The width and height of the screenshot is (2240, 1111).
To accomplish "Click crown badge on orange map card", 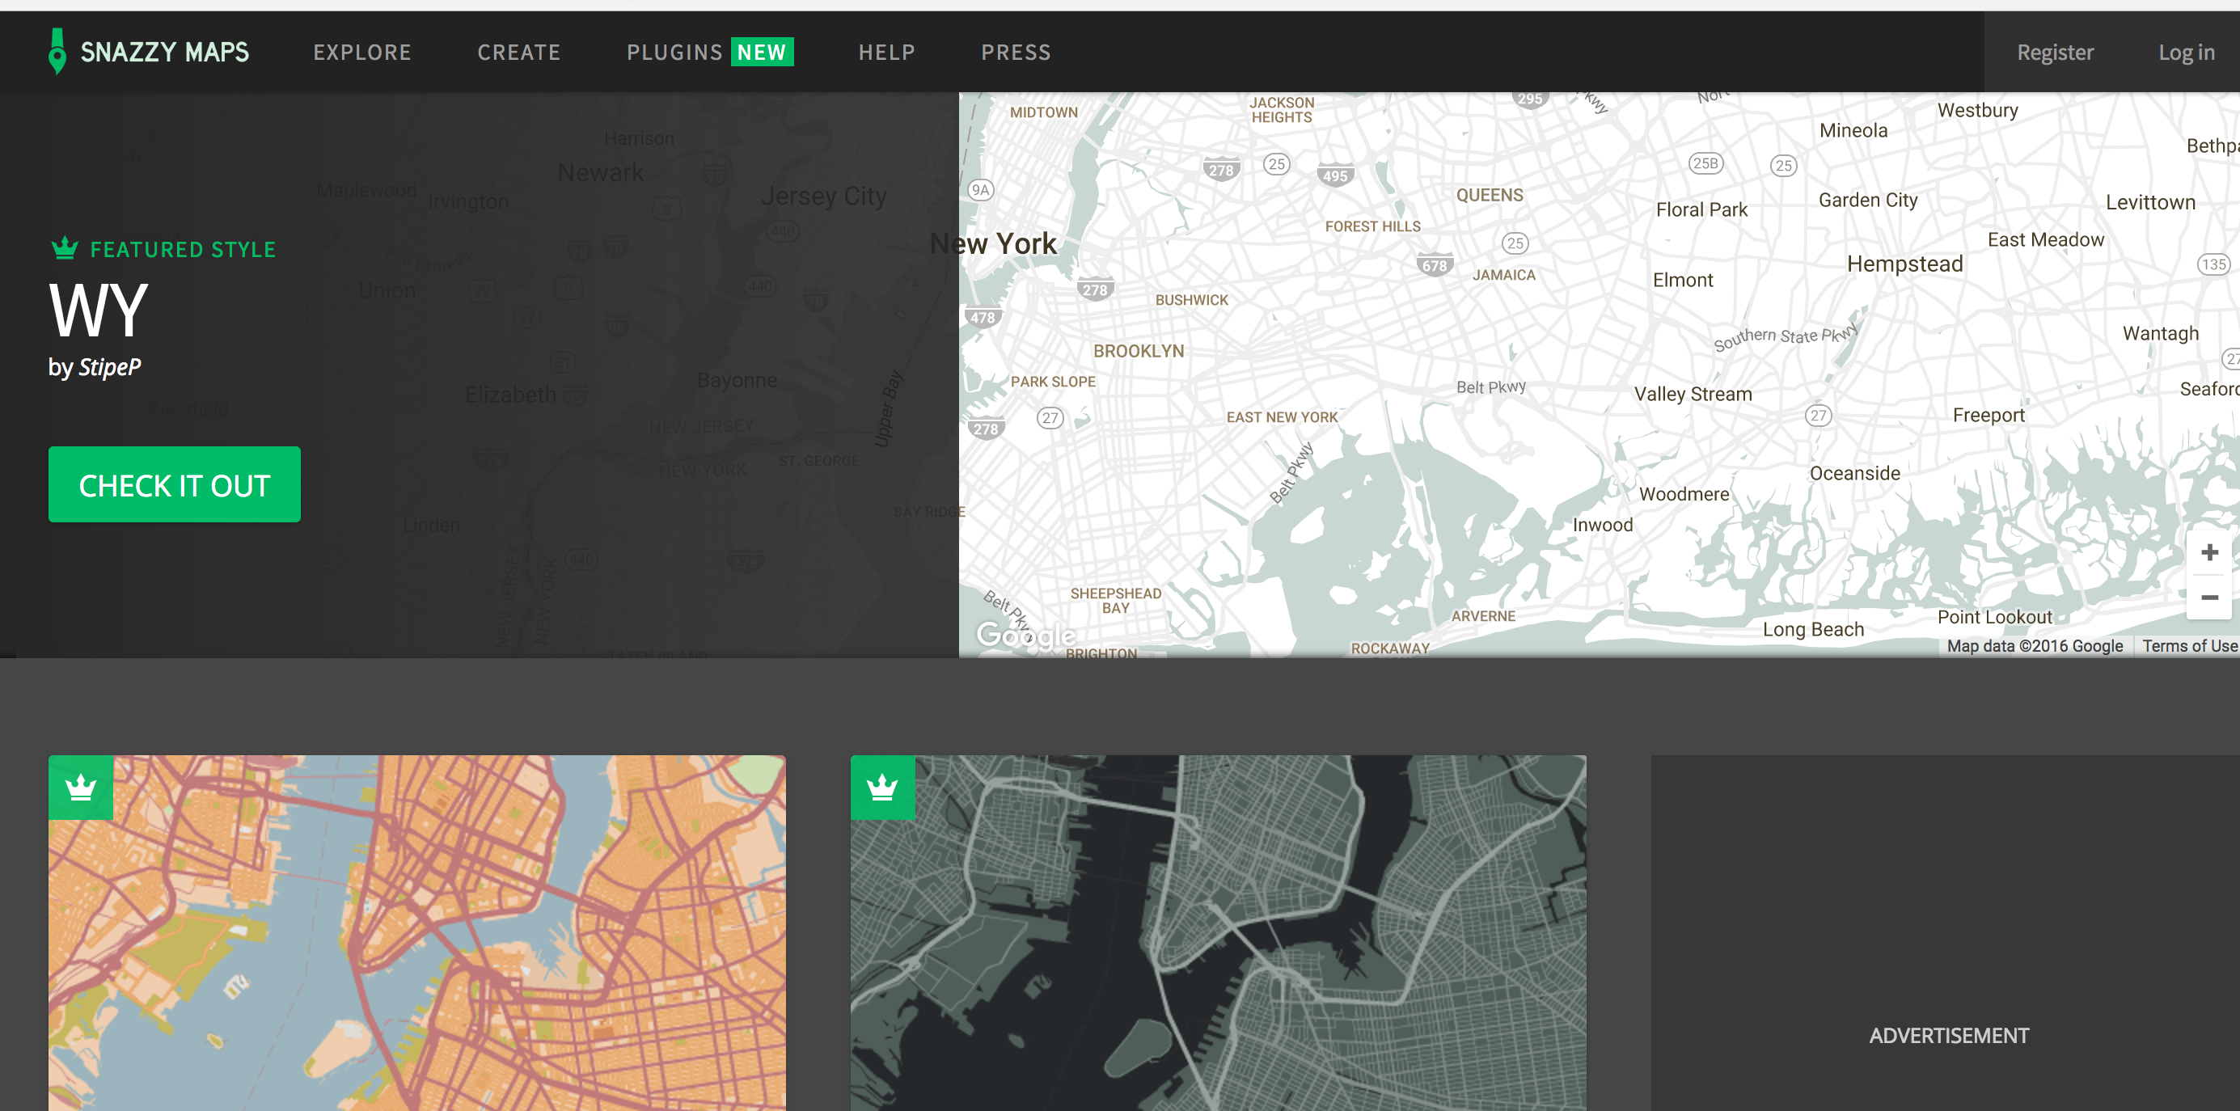I will (81, 788).
